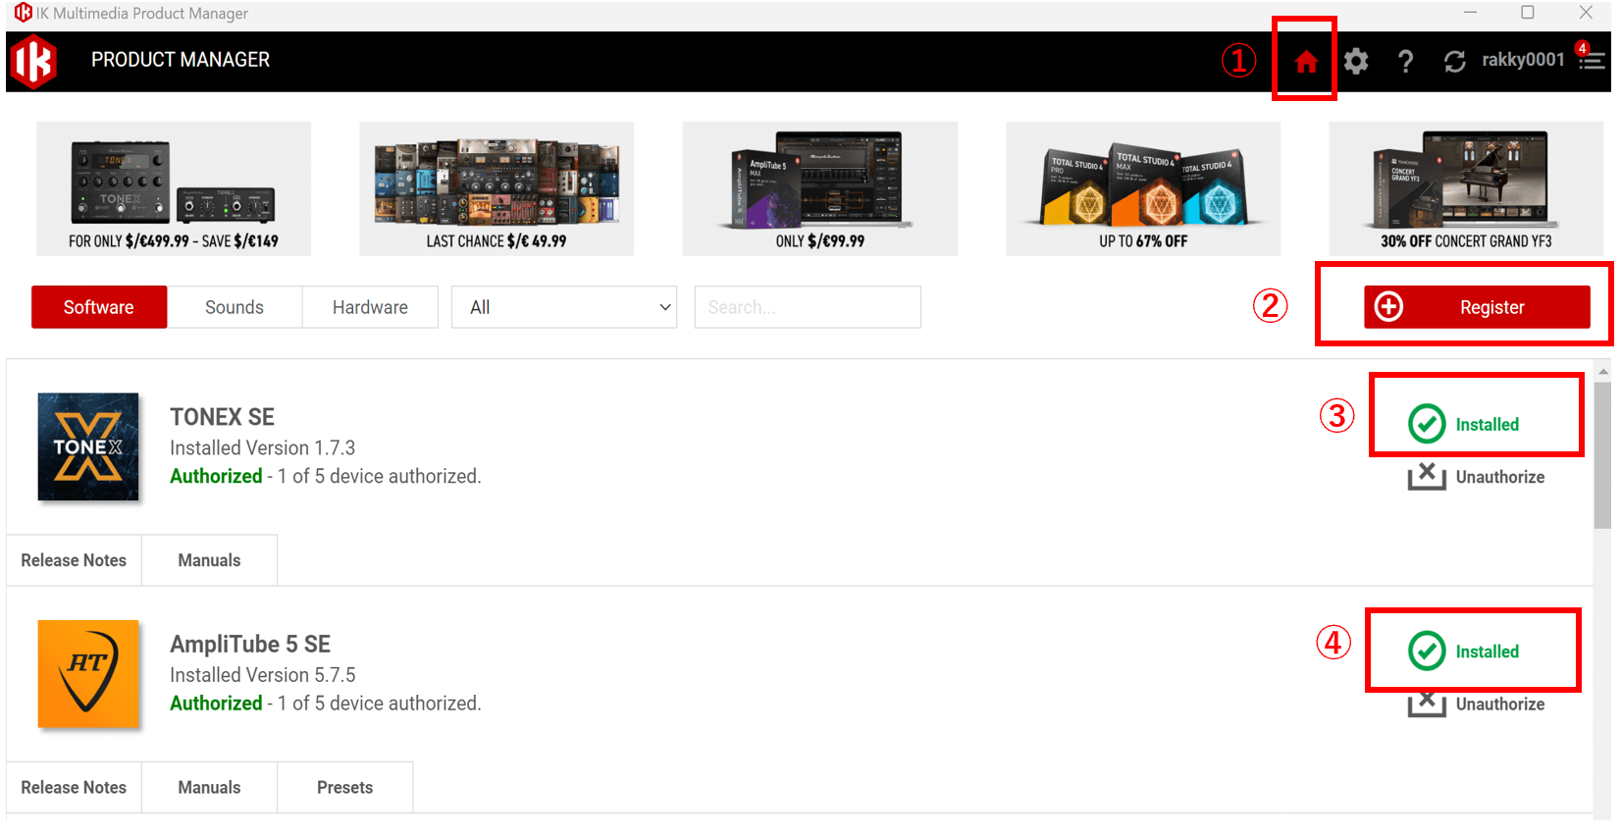Open Manuals for AmpliTube 5 SE
The width and height of the screenshot is (1621, 836).
[209, 787]
